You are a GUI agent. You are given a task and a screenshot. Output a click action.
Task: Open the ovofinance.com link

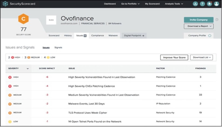pyautogui.click(x=69, y=24)
